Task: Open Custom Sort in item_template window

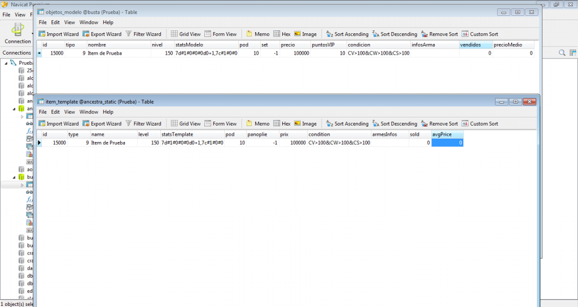Action: [480, 123]
